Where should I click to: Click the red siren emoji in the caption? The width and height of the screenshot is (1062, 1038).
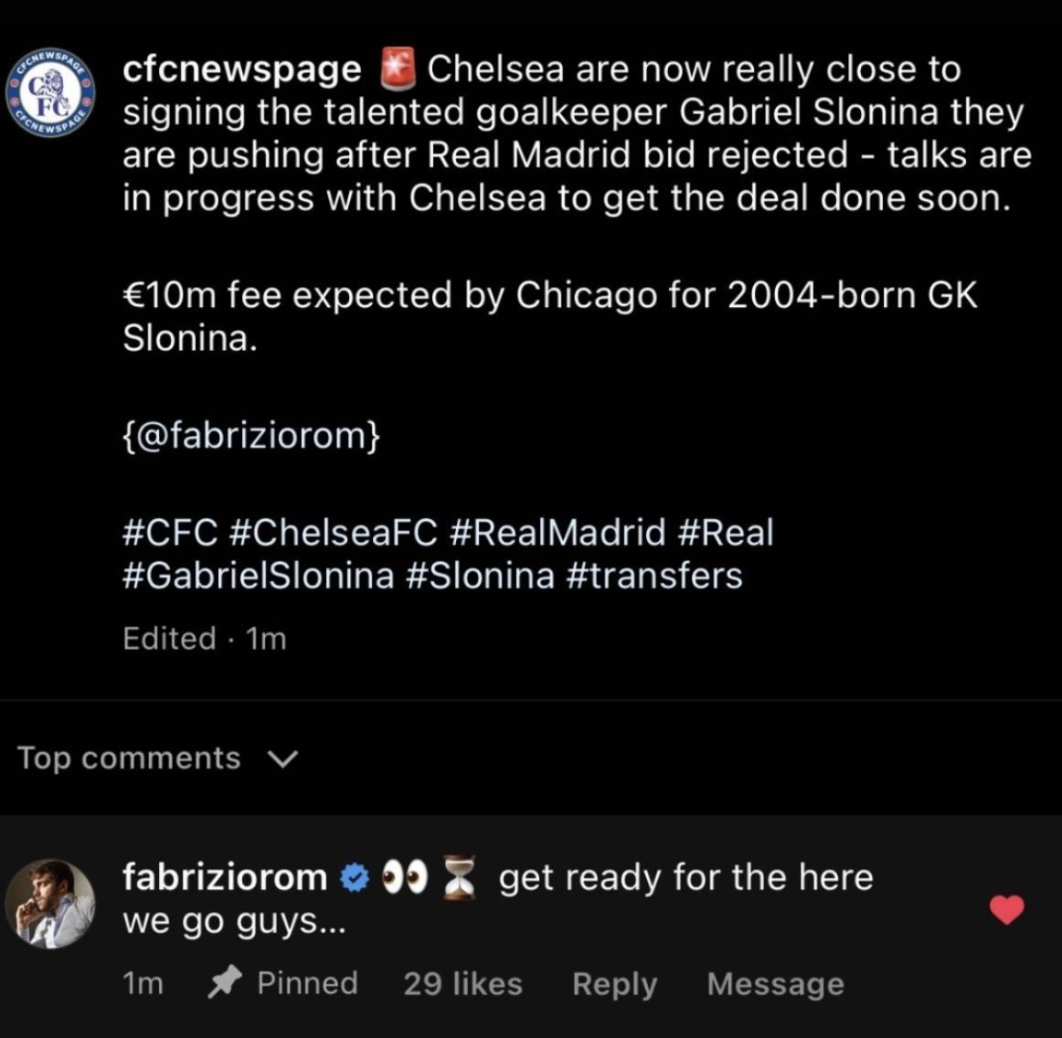click(x=397, y=69)
